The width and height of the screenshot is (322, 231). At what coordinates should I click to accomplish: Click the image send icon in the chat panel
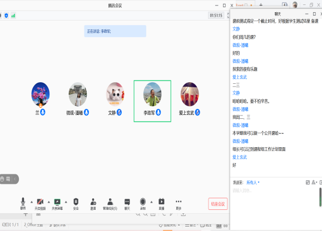308,183
